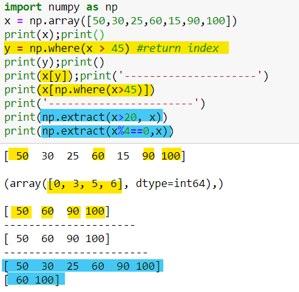Viewport: 299px width, 292px height.
Task: Click the highlighted x[y] expression
Action: [x=54, y=76]
